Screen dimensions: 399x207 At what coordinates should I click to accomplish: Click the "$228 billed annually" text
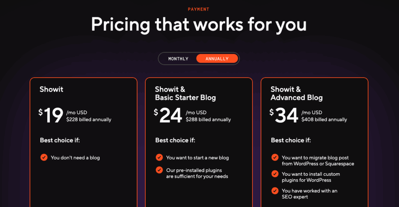89,120
